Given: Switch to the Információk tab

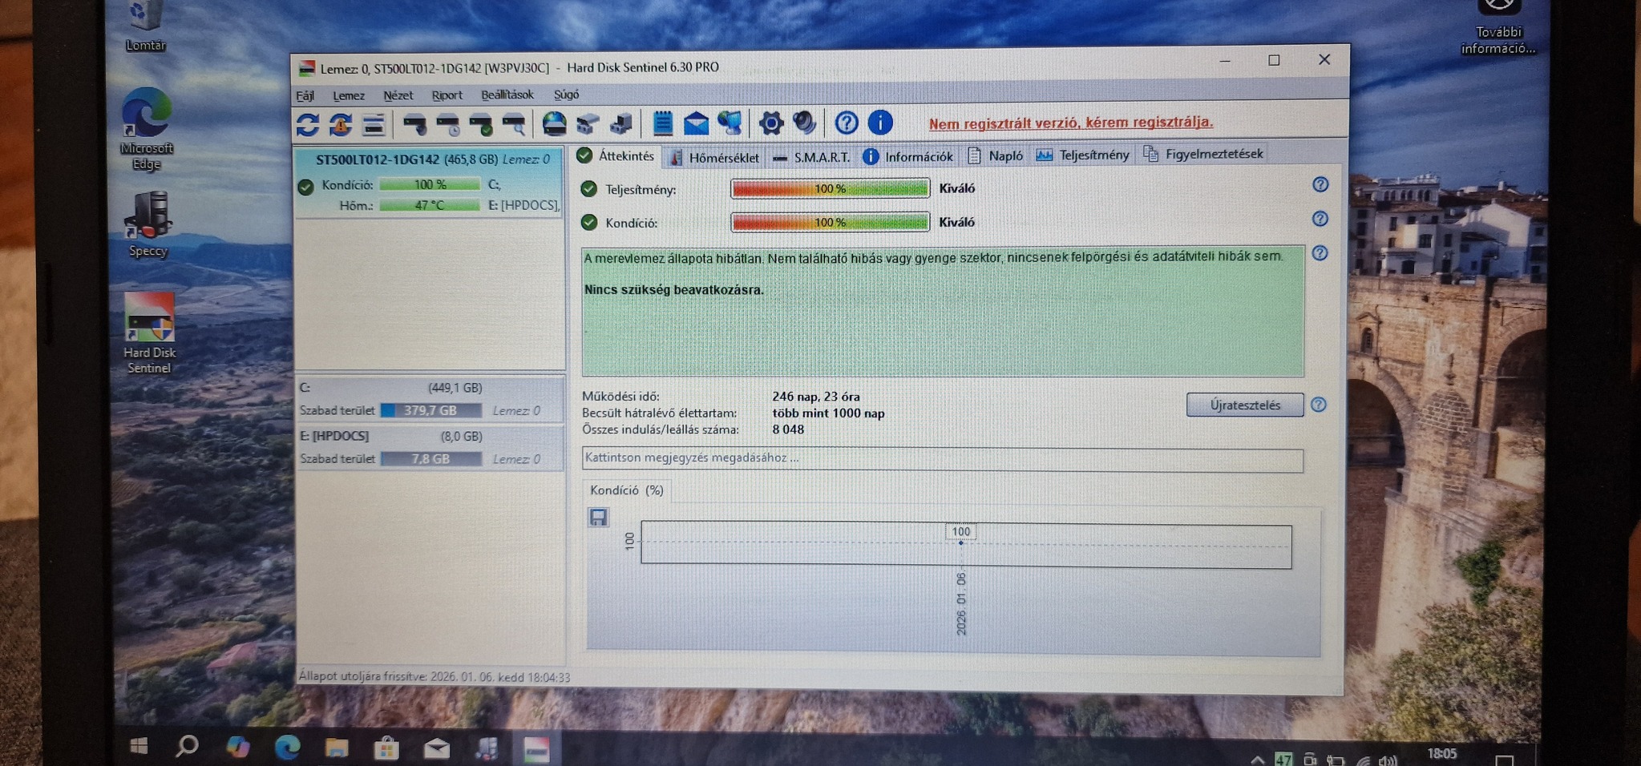Looking at the screenshot, I should point(908,156).
